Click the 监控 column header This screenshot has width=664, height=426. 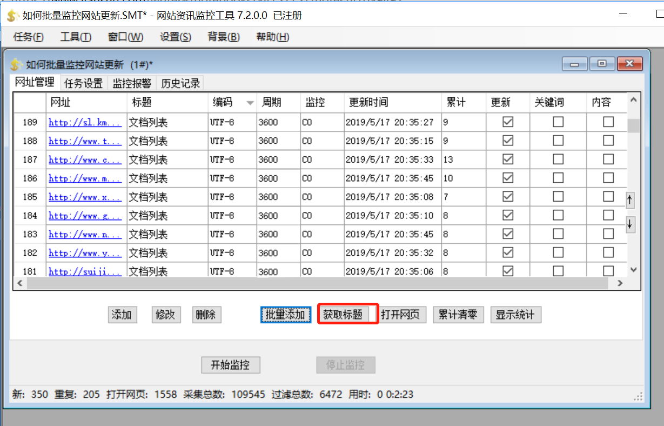click(x=323, y=102)
